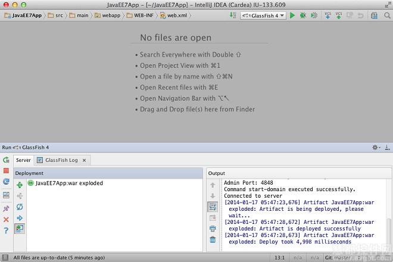Click the blue right arrow deployment icon
Image resolution: width=393 pixels, height=262 pixels.
coord(20,218)
